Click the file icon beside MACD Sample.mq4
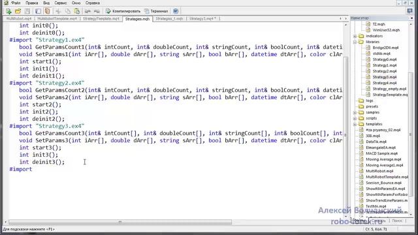 361,153
